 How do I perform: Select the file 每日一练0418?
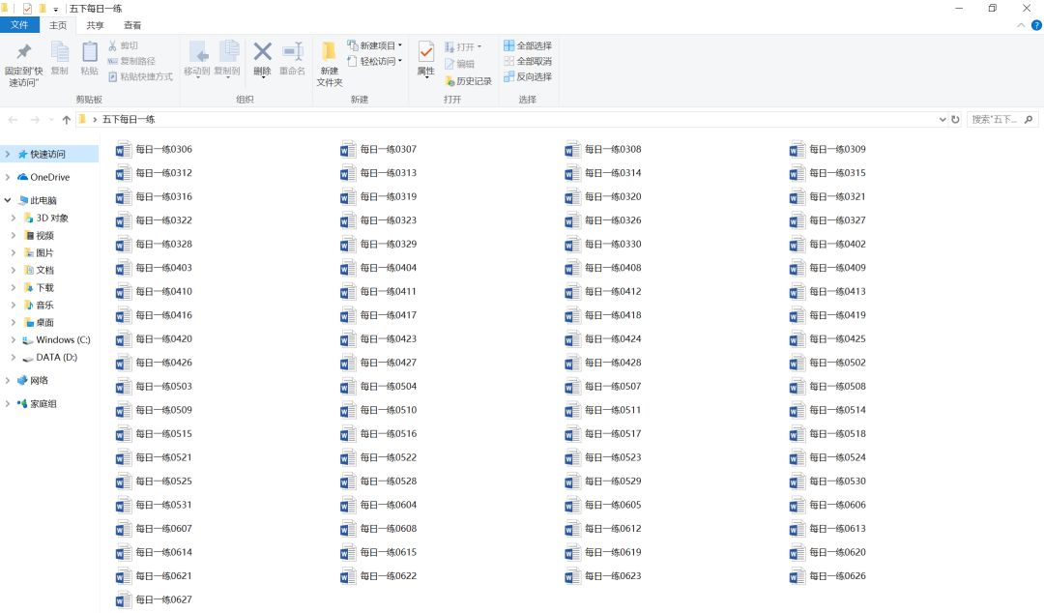[603, 315]
